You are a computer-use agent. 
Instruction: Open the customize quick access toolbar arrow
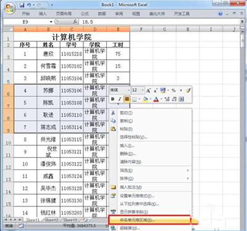pos(52,6)
